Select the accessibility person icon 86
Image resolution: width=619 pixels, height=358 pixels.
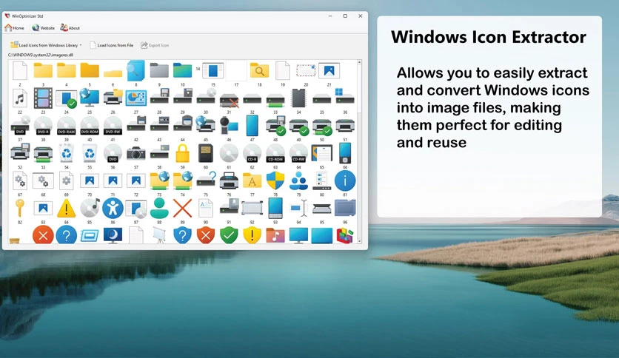pos(113,208)
